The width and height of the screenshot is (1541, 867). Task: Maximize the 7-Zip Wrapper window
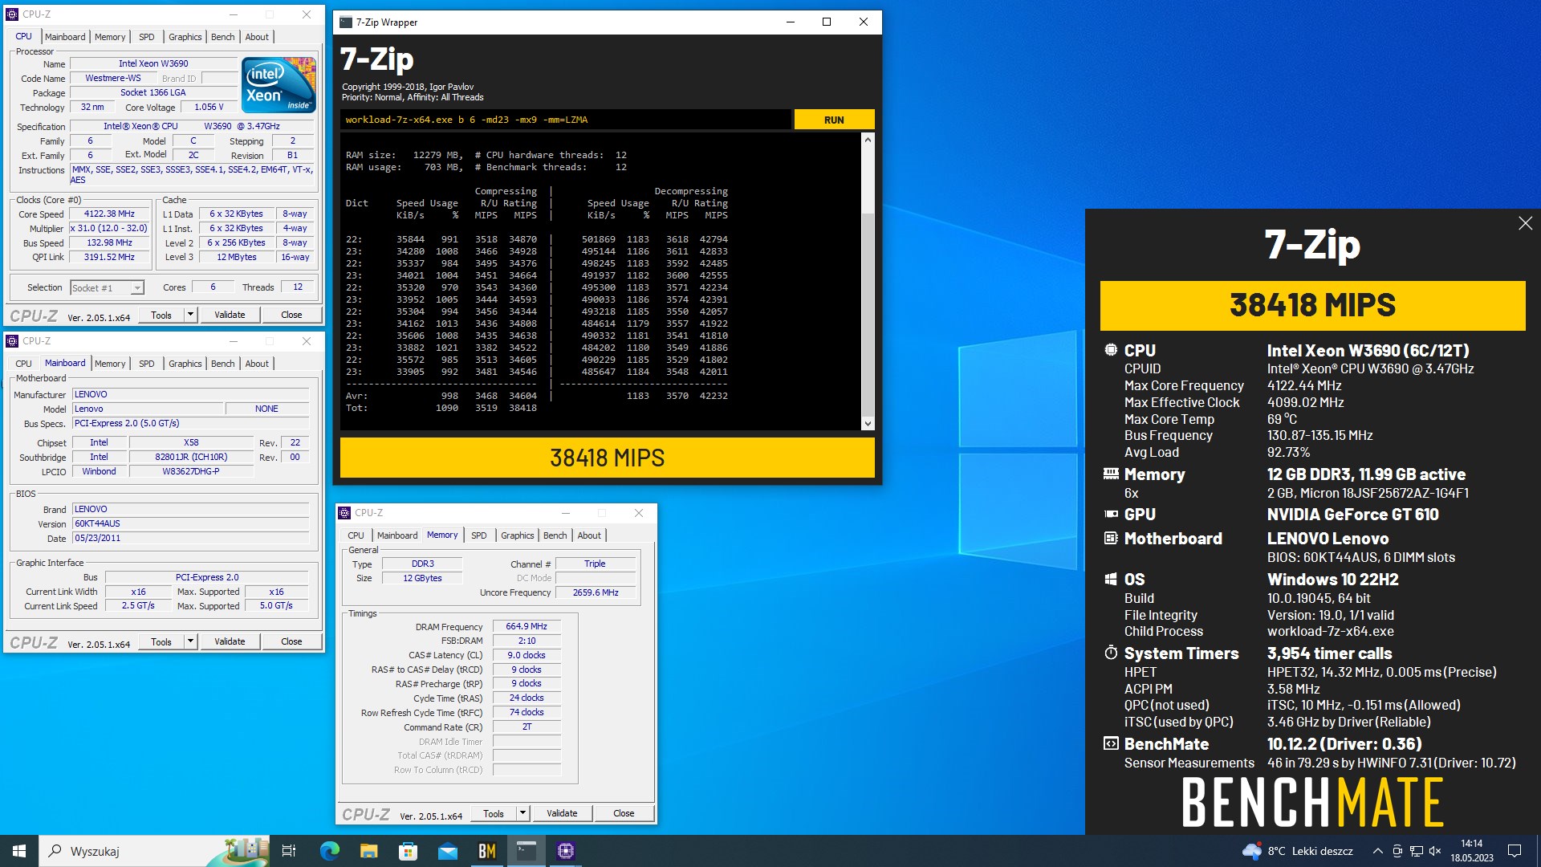pyautogui.click(x=827, y=22)
